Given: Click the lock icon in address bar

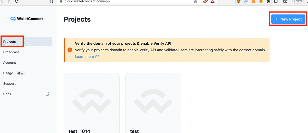Looking at the screenshot, I should [61, 1].
